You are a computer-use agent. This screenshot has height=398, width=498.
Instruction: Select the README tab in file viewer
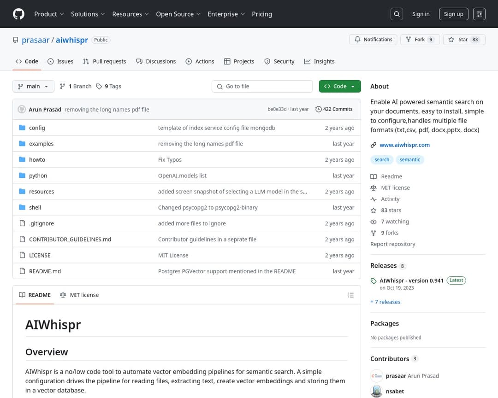click(35, 295)
